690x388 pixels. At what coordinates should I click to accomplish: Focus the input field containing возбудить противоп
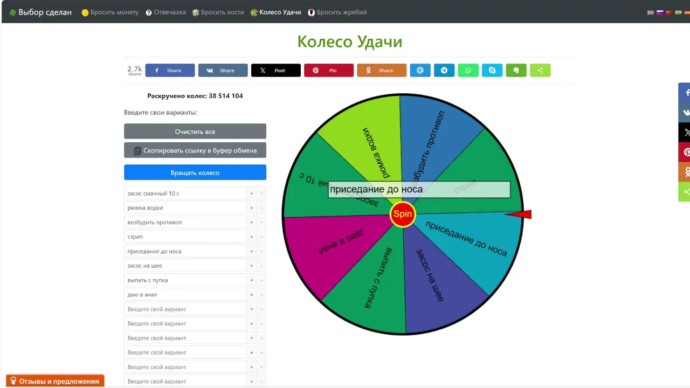185,222
